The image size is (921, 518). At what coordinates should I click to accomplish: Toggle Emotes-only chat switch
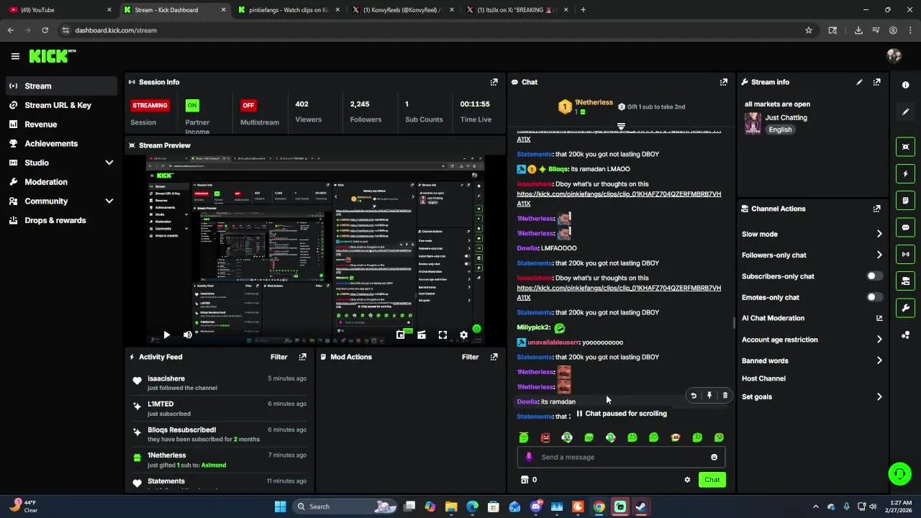pyautogui.click(x=874, y=297)
